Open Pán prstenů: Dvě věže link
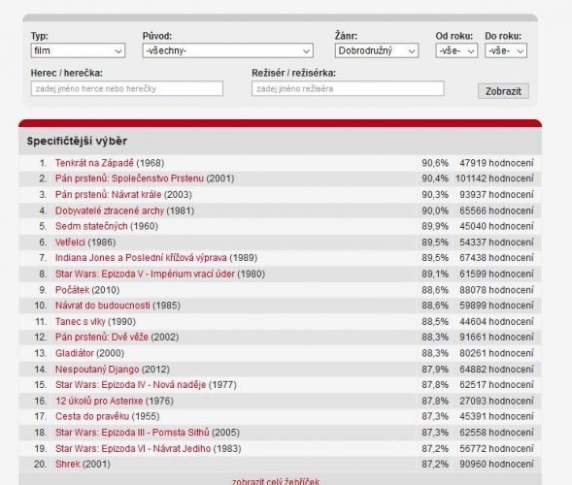 [102, 337]
